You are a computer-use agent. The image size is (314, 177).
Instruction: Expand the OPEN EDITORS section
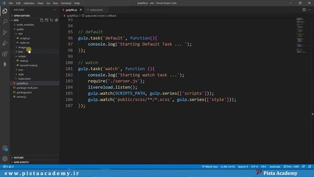point(35,16)
